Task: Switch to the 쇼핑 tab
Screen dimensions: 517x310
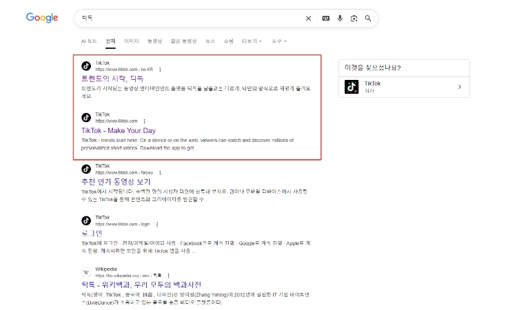Action: [228, 41]
